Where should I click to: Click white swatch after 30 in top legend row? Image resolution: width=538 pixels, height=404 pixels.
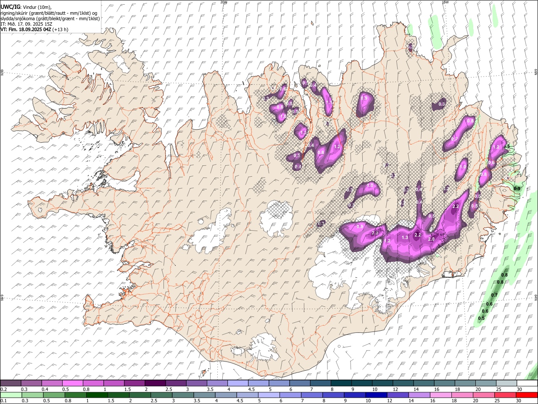(527, 383)
